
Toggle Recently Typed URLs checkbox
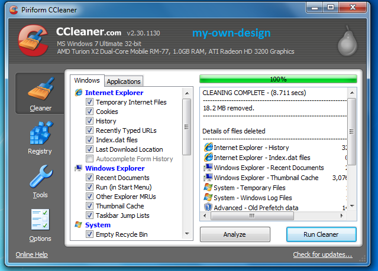click(x=89, y=130)
